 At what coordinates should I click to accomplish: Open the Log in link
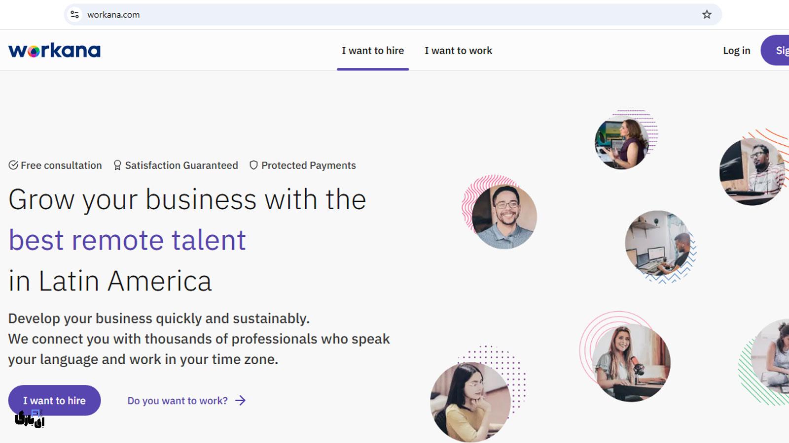(736, 51)
